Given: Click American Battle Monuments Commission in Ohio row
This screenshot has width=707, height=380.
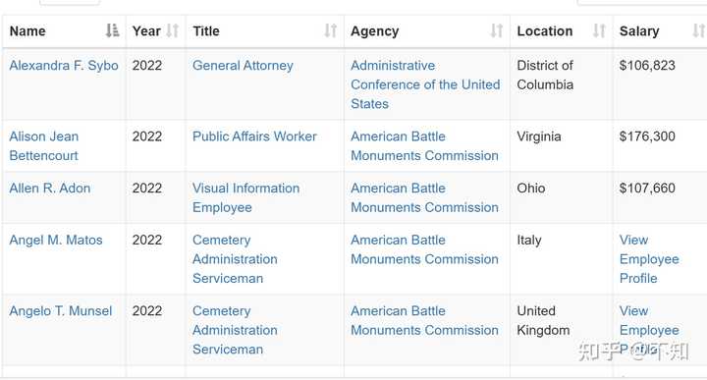Looking at the screenshot, I should click(x=424, y=197).
